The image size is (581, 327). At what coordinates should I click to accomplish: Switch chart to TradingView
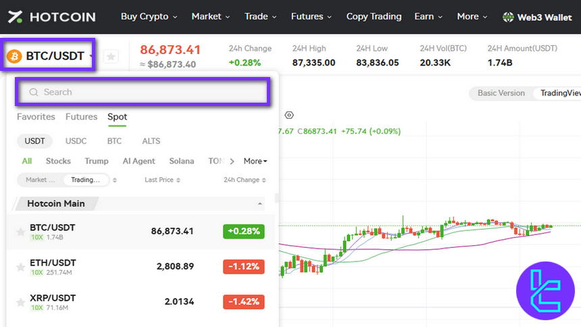click(559, 93)
